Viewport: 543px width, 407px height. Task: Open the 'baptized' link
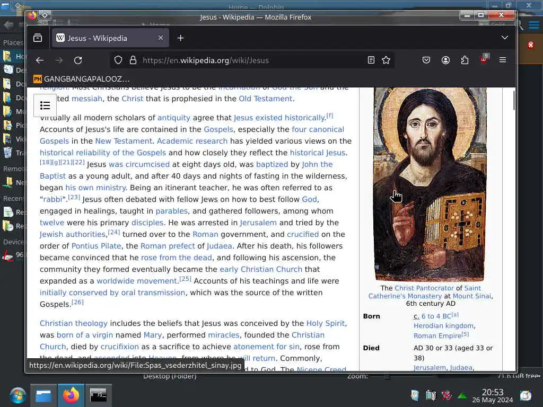[272, 164]
